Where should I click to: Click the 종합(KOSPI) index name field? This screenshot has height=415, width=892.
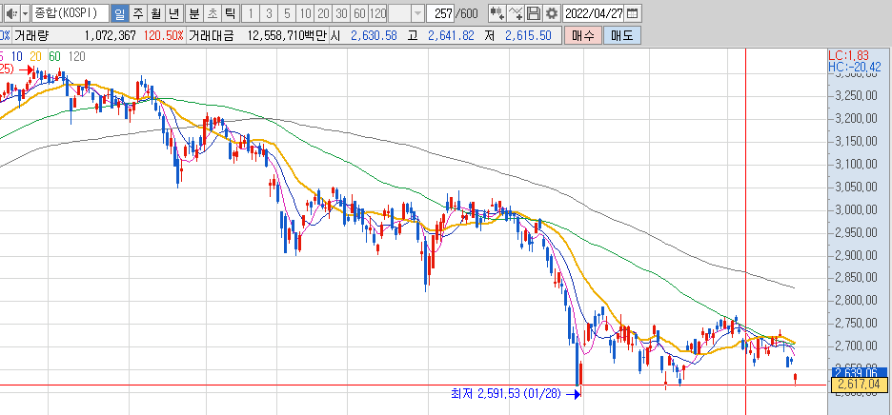[70, 12]
